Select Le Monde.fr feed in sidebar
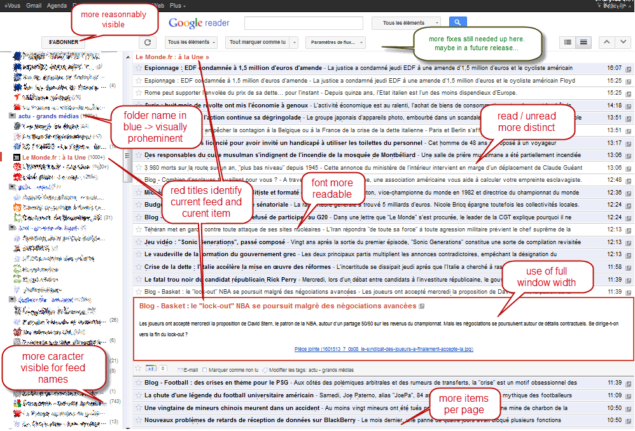Screen dimensions: 635x431 (x=54, y=158)
